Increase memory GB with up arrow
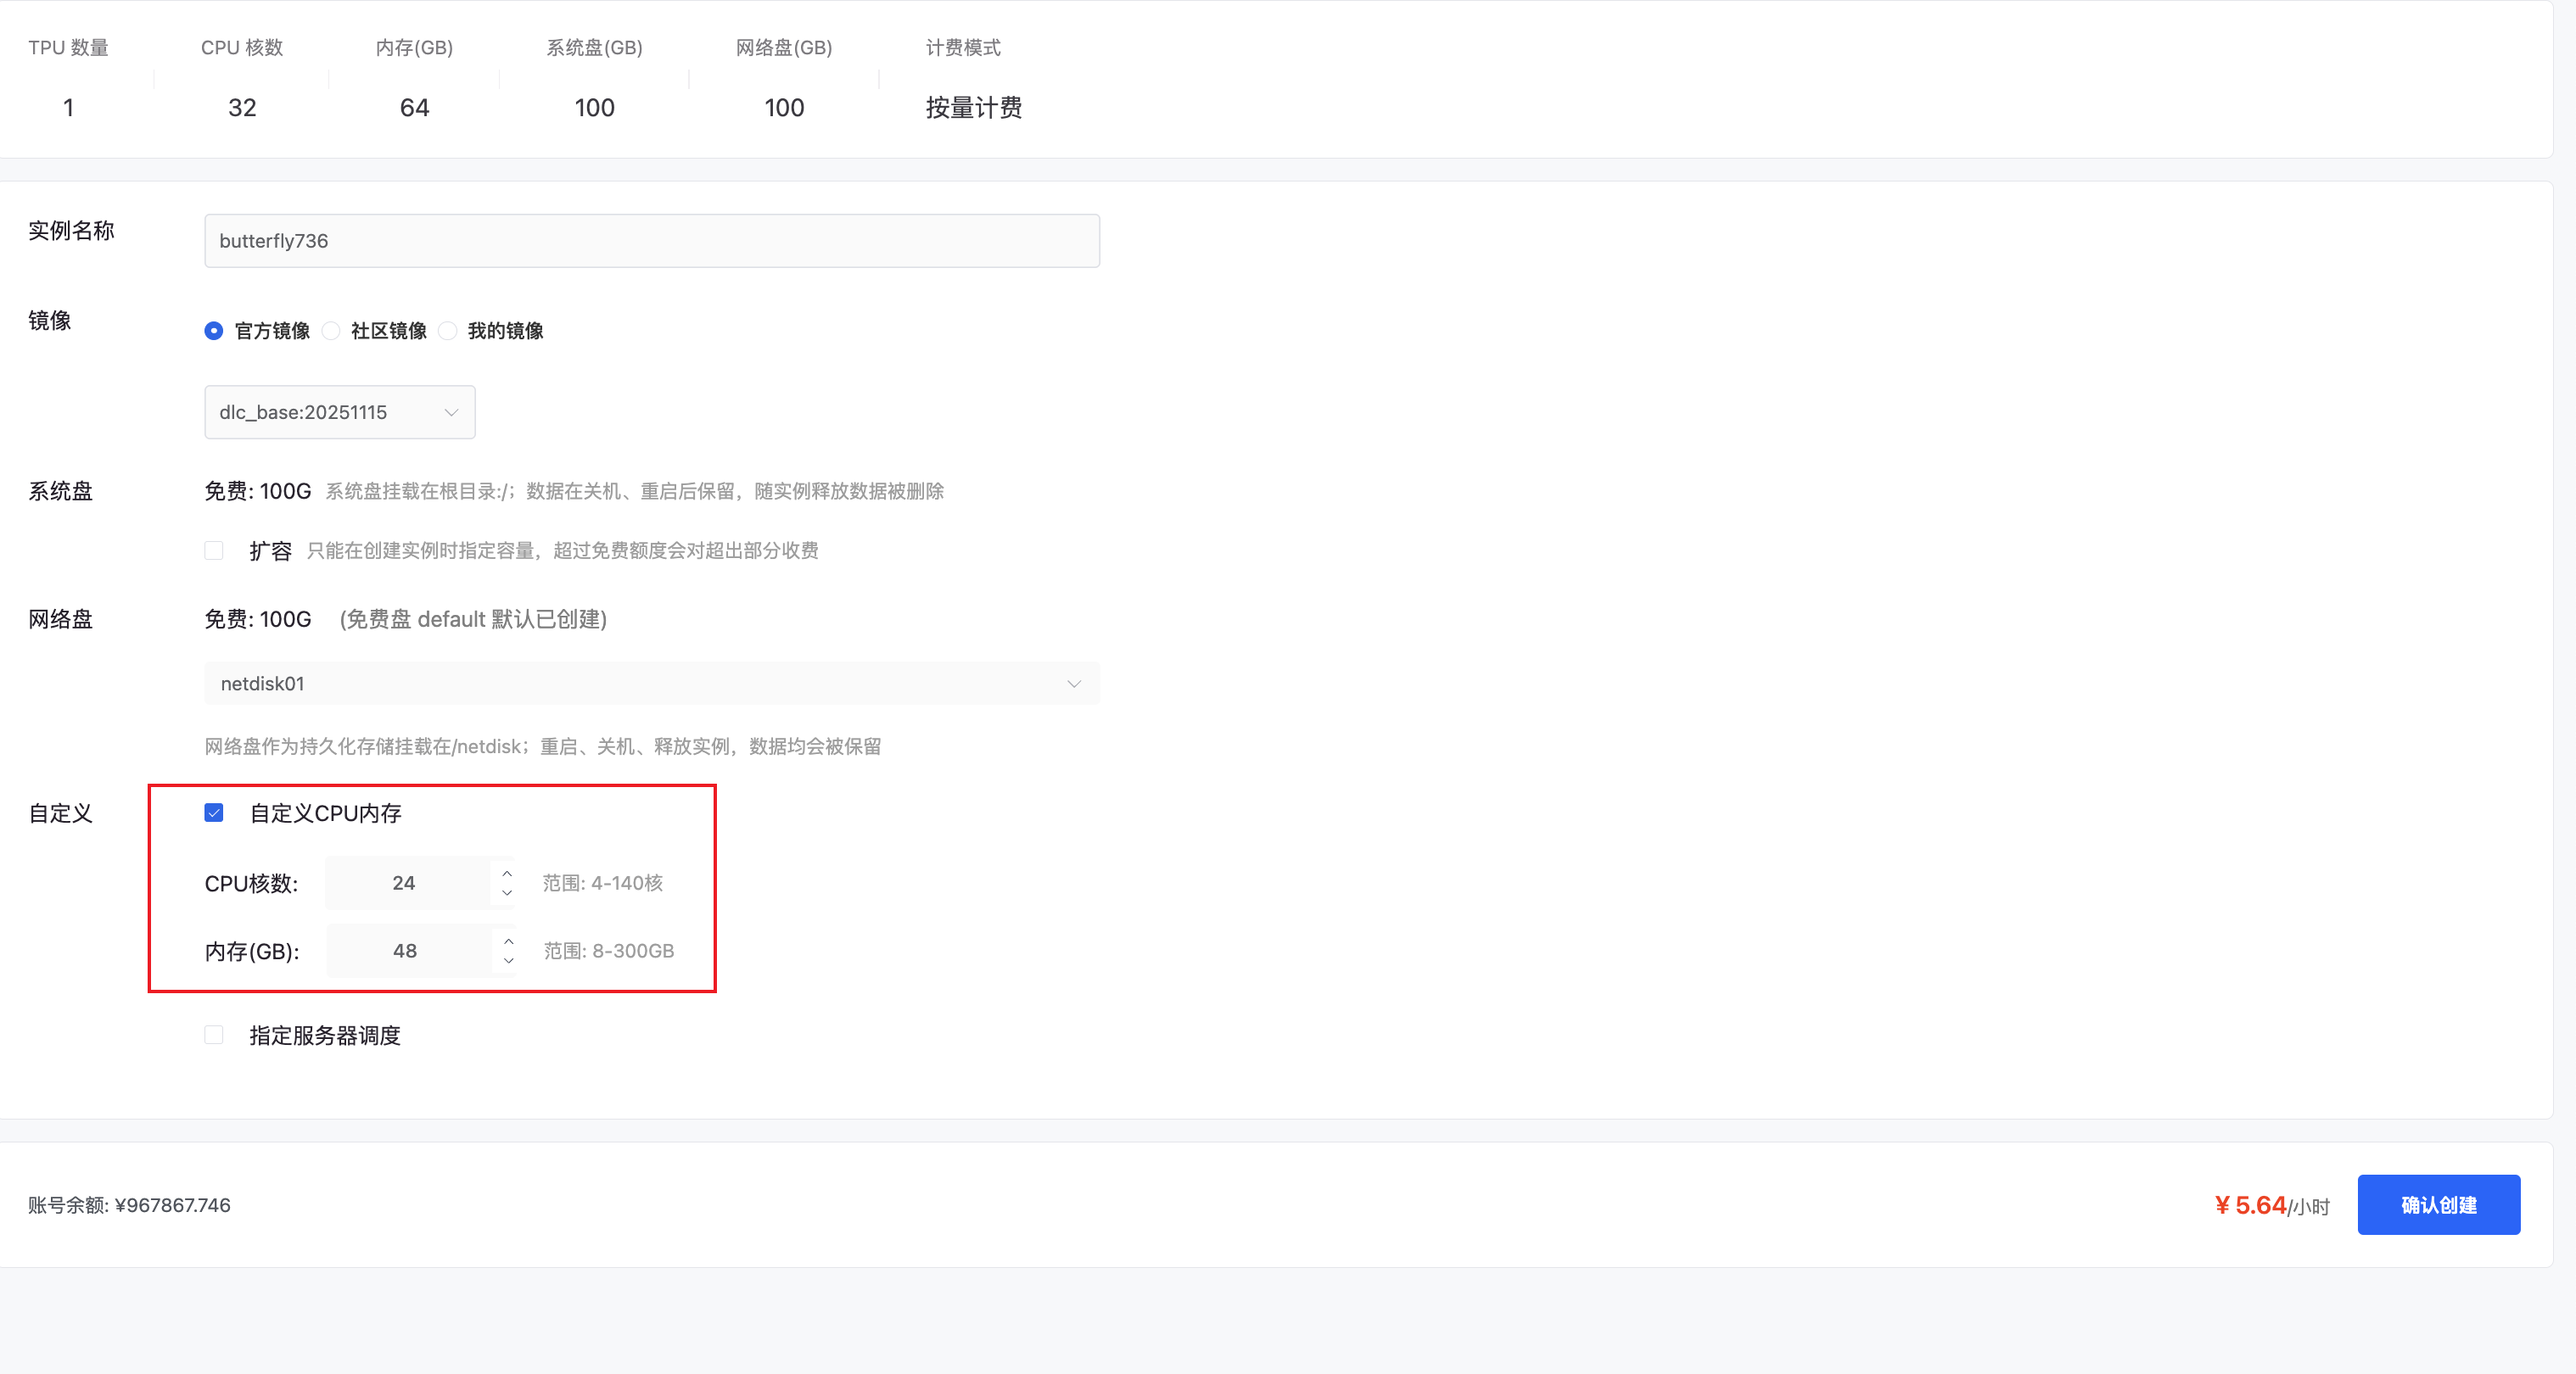The width and height of the screenshot is (2576, 1374). coord(508,941)
